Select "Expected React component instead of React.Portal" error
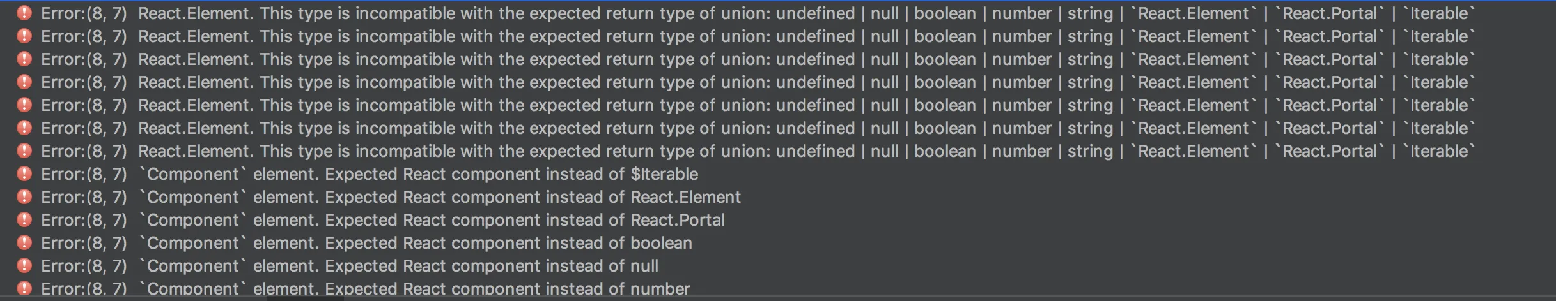This screenshot has height=301, width=1556. [x=435, y=220]
